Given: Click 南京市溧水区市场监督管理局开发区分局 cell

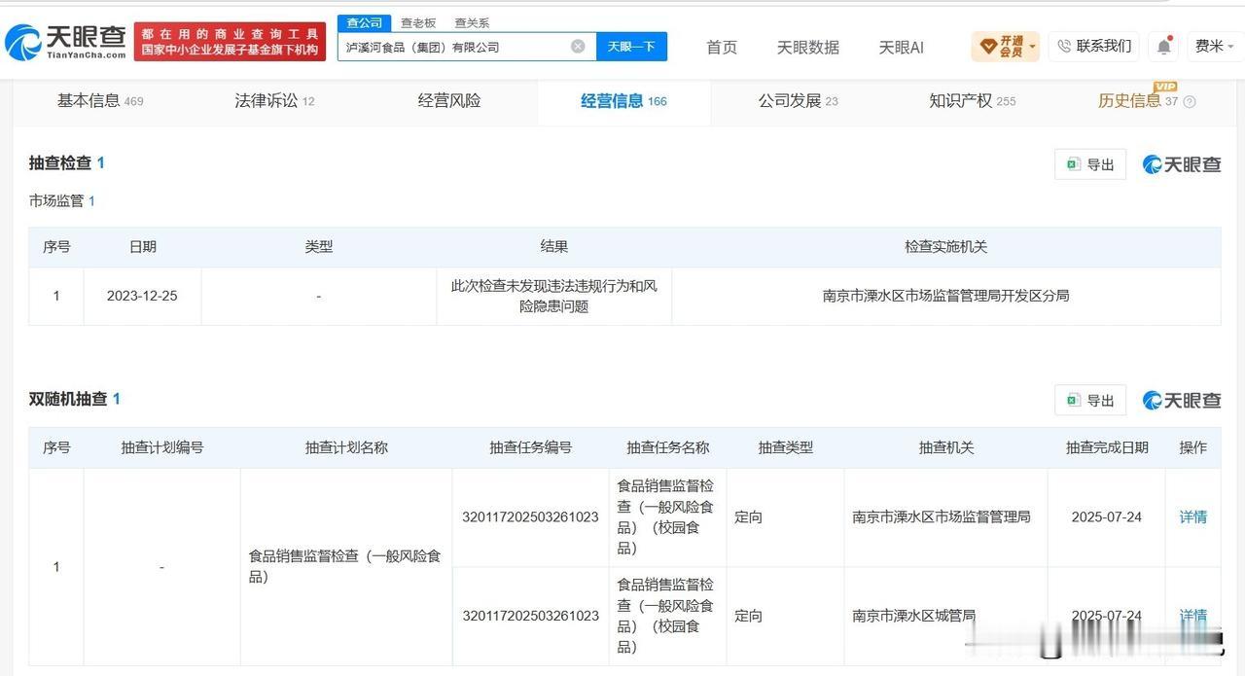Looking at the screenshot, I should click(945, 296).
